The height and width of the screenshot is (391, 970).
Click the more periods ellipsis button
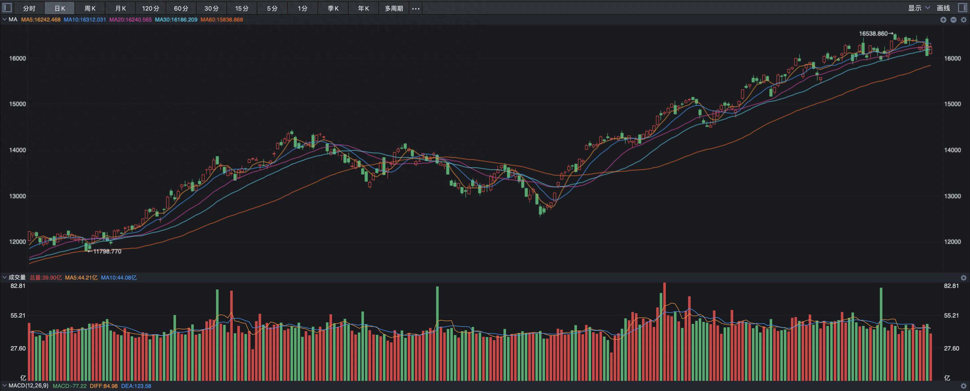click(415, 8)
